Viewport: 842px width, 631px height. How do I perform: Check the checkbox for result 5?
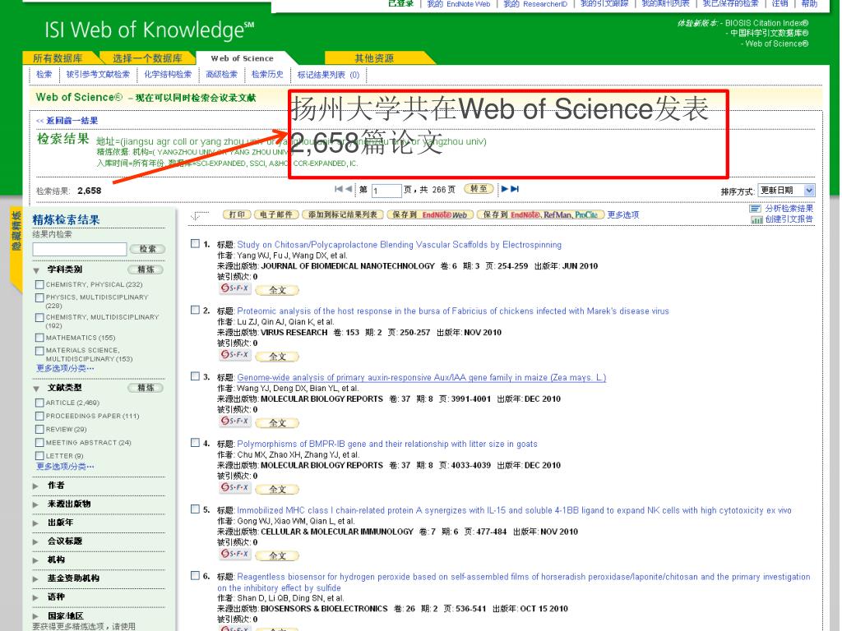point(196,509)
